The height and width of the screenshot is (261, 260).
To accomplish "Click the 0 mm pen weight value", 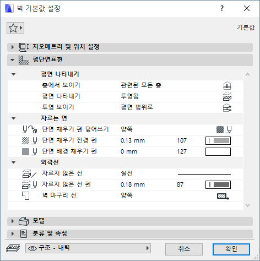I will pyautogui.click(x=129, y=151).
